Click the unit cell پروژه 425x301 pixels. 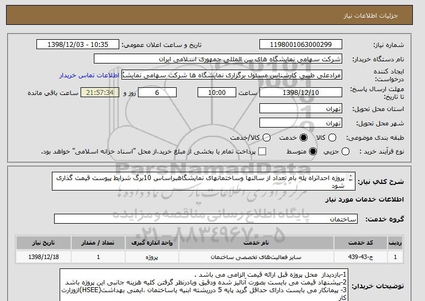pyautogui.click(x=152, y=257)
